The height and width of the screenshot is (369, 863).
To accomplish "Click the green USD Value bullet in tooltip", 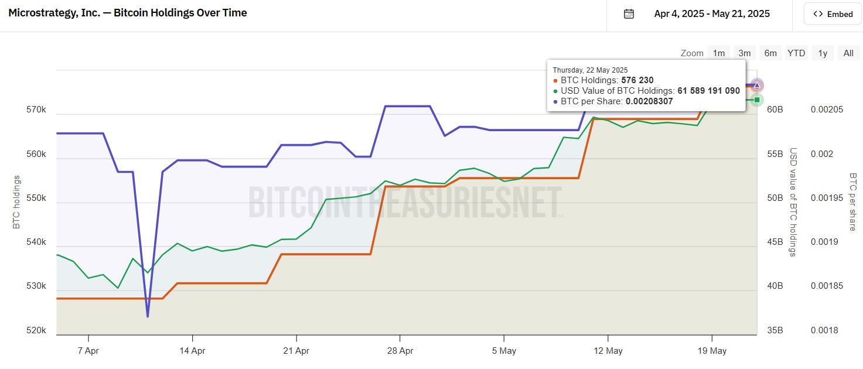I will coord(555,91).
